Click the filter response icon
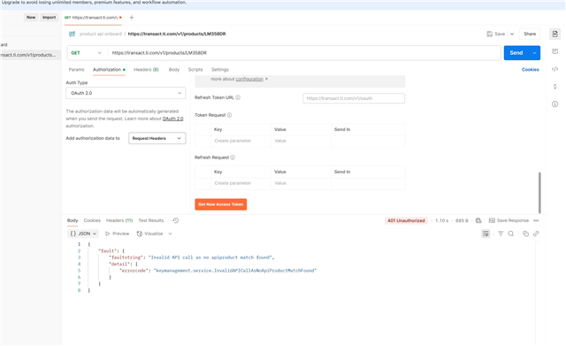Image resolution: width=566 pixels, height=346 pixels. (x=501, y=234)
